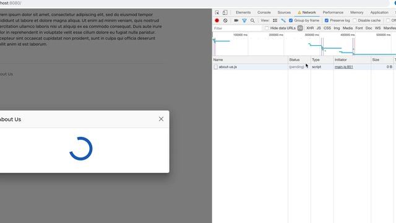The width and height of the screenshot is (396, 223).
Task: Click the capture screenshots camera icon
Action: 236,20
